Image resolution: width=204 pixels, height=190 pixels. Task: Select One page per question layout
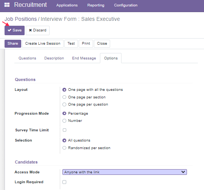point(64,104)
